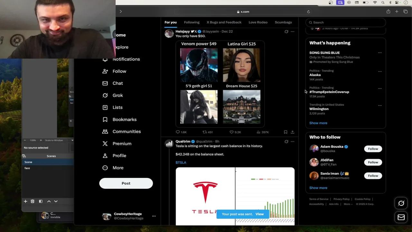Like Heisjayy's post with 9.2K likes
Screen dimensions: 412x232
pos(231,132)
